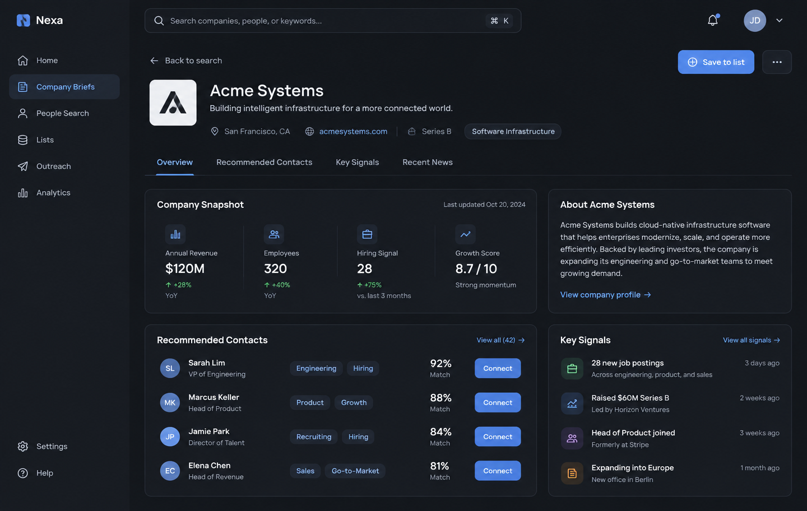
Task: Connect with Elena Chen
Action: tap(498, 471)
